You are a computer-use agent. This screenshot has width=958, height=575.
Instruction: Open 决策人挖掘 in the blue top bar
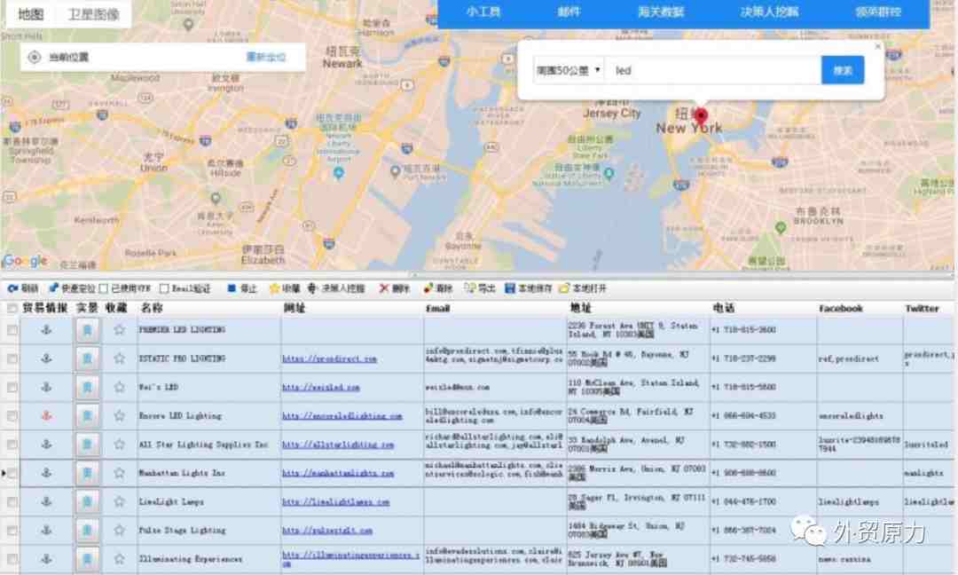[769, 12]
